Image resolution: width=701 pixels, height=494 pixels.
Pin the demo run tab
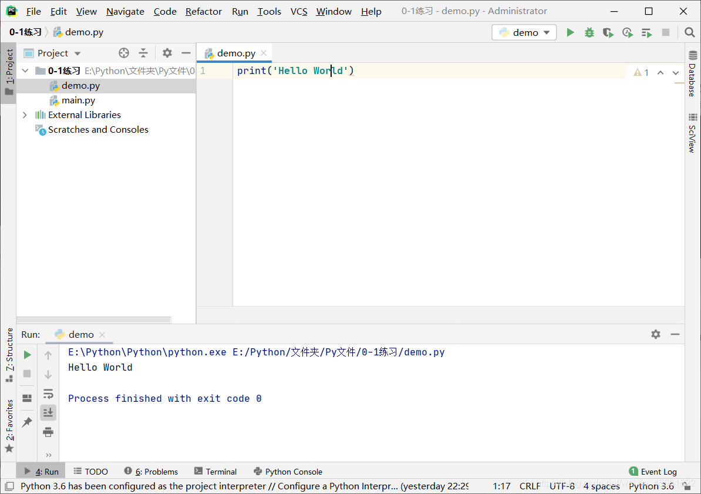pos(27,422)
